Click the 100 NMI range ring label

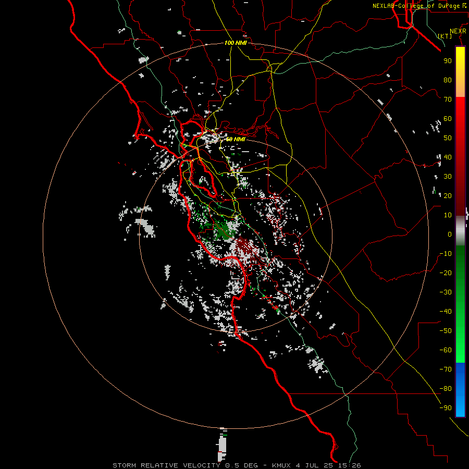pyautogui.click(x=236, y=43)
